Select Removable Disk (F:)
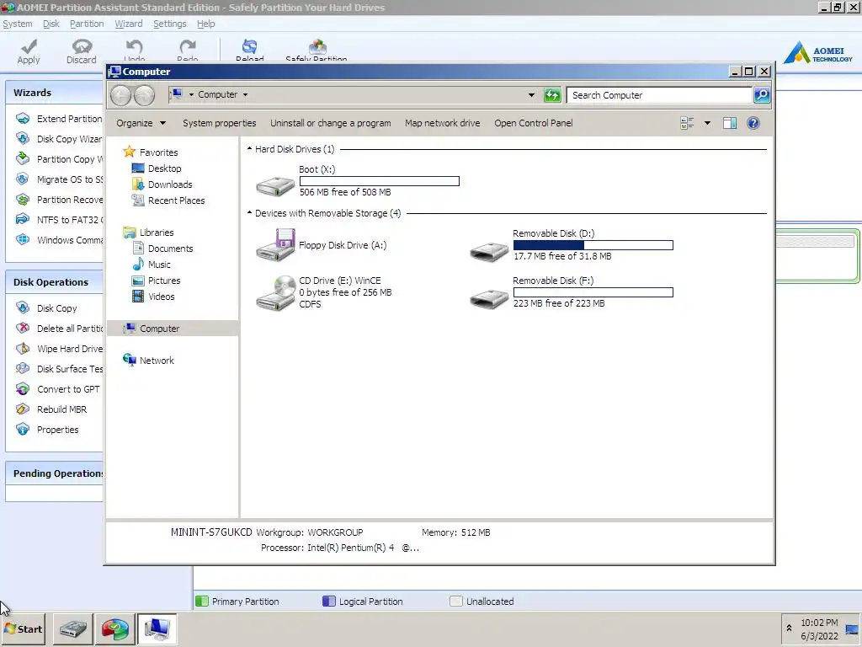Image resolution: width=862 pixels, height=647 pixels. tap(572, 292)
